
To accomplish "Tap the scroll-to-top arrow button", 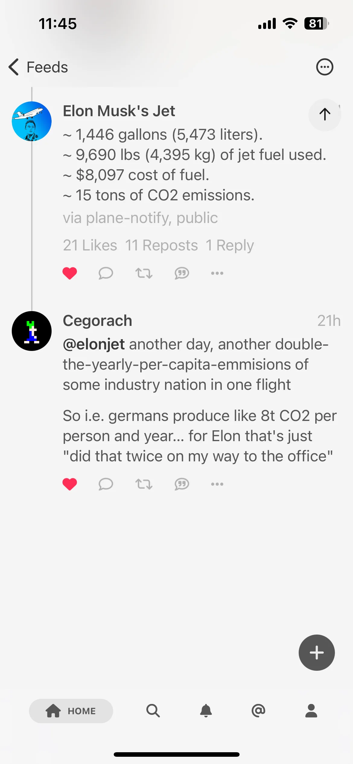I will coord(325,115).
